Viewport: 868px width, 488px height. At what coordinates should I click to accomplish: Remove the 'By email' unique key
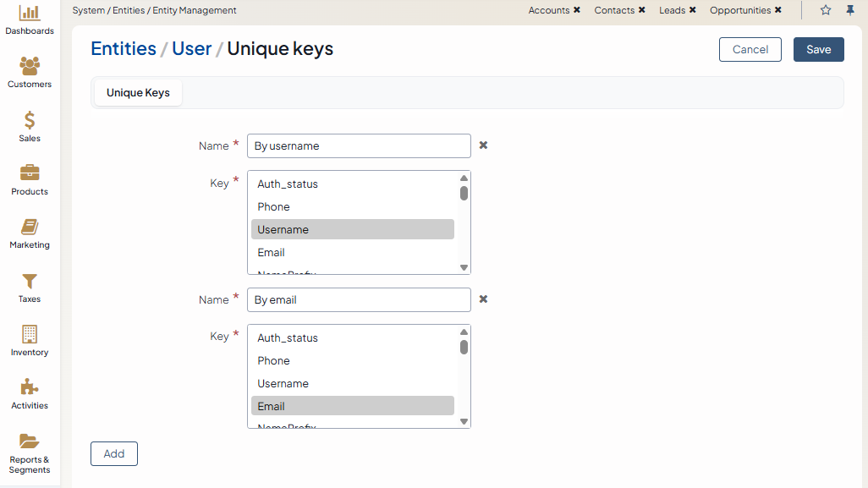(483, 299)
